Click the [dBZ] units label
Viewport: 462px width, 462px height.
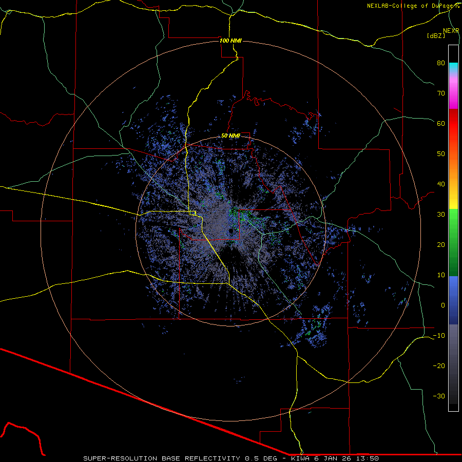(x=436, y=35)
